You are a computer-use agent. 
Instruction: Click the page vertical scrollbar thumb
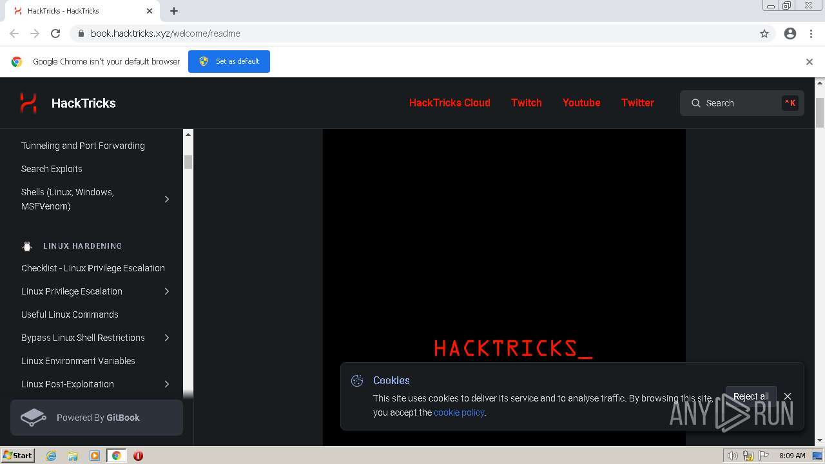click(x=820, y=113)
